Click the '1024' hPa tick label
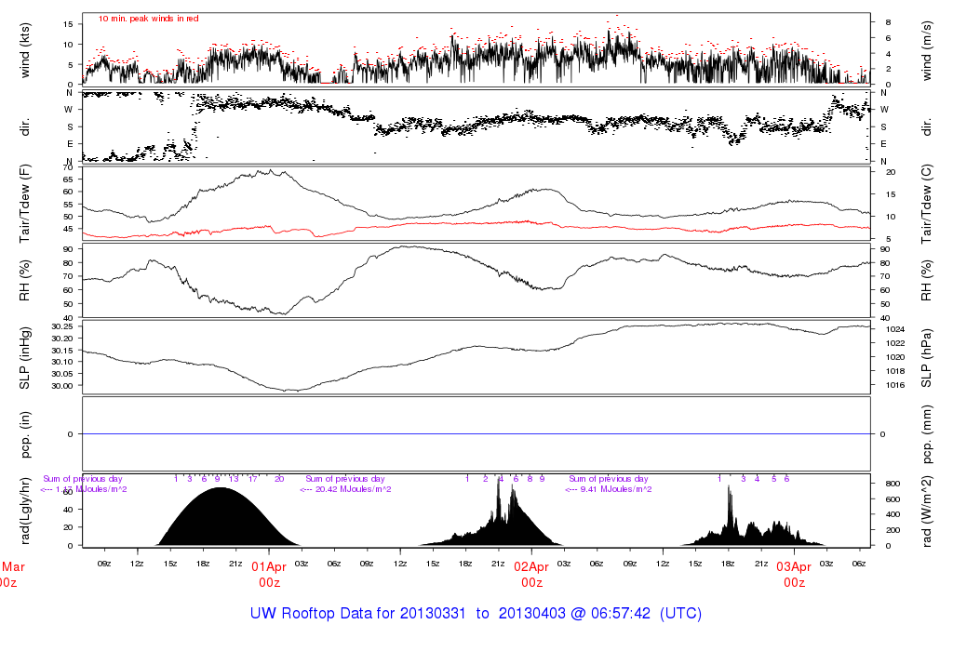Viewport: 953px width, 651px height. tap(895, 329)
